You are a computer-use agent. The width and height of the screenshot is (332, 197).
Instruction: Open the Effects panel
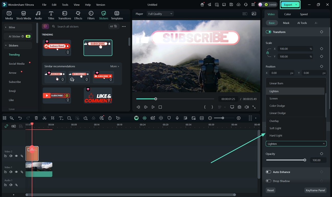[x=78, y=15]
